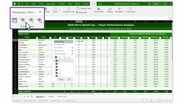Click the status bar left arrow near zoom
Viewport: 184px width, 104px height.
click(x=144, y=101)
